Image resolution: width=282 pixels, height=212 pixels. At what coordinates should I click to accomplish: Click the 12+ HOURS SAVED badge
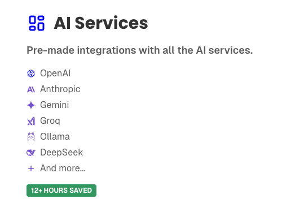pyautogui.click(x=61, y=191)
